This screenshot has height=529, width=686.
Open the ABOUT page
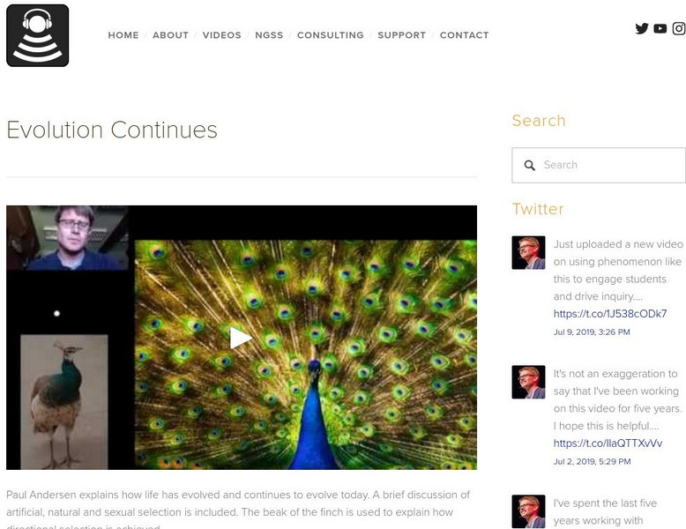(x=171, y=35)
